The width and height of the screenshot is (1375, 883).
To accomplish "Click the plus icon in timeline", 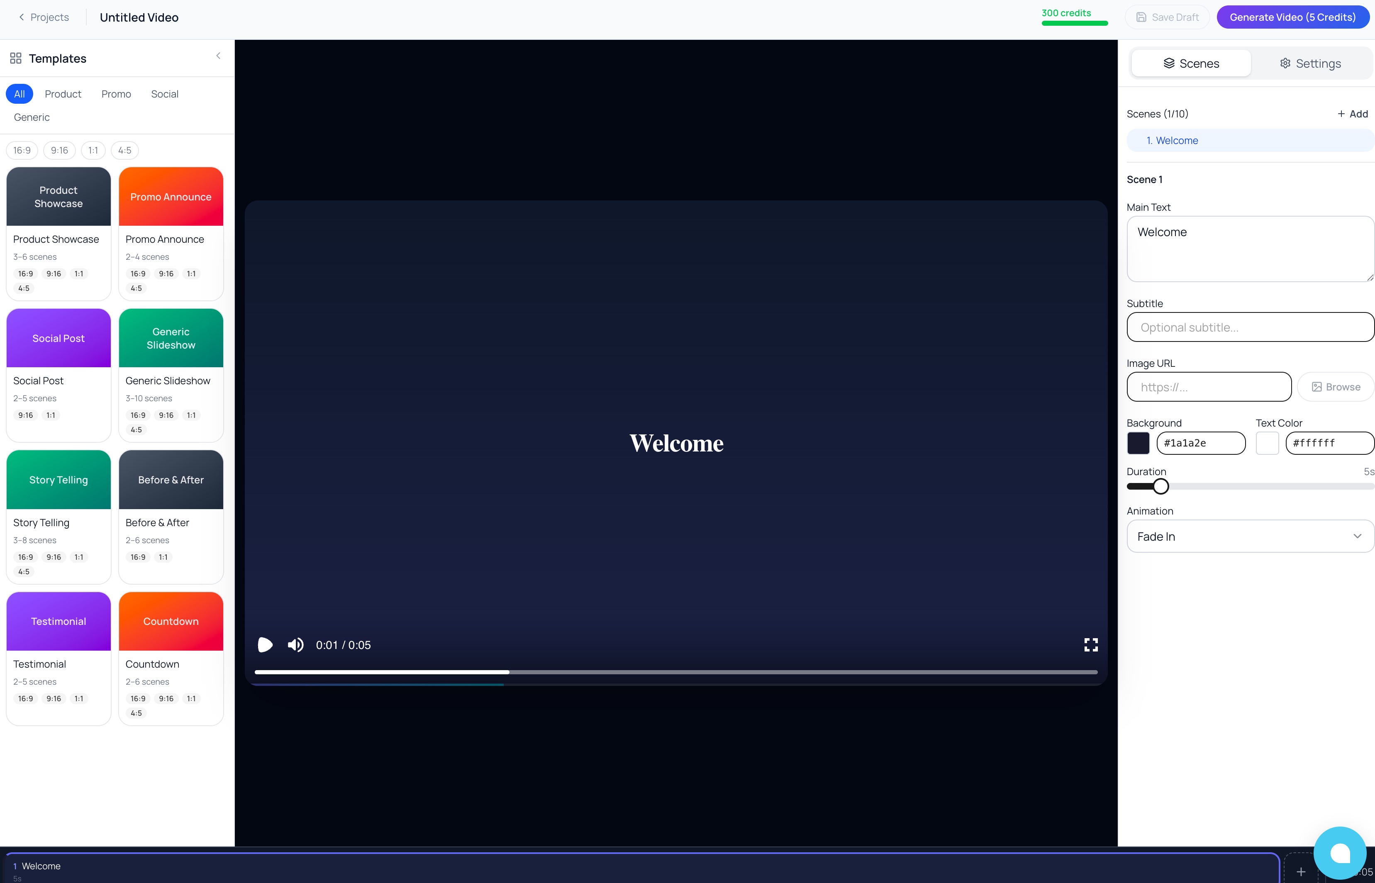I will 1300,871.
